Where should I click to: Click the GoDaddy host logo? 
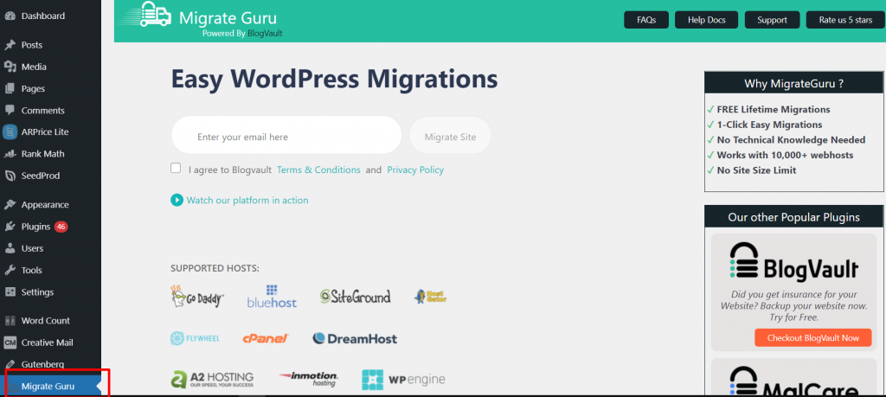pyautogui.click(x=197, y=296)
